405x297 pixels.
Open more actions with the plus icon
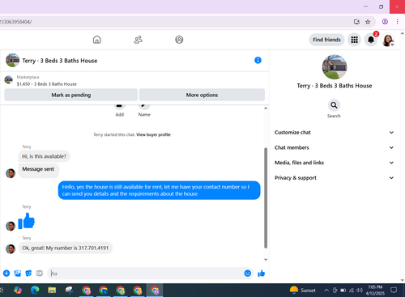[6, 274]
